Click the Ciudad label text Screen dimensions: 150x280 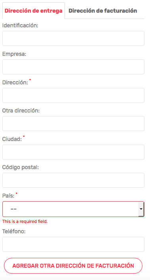click(x=12, y=139)
